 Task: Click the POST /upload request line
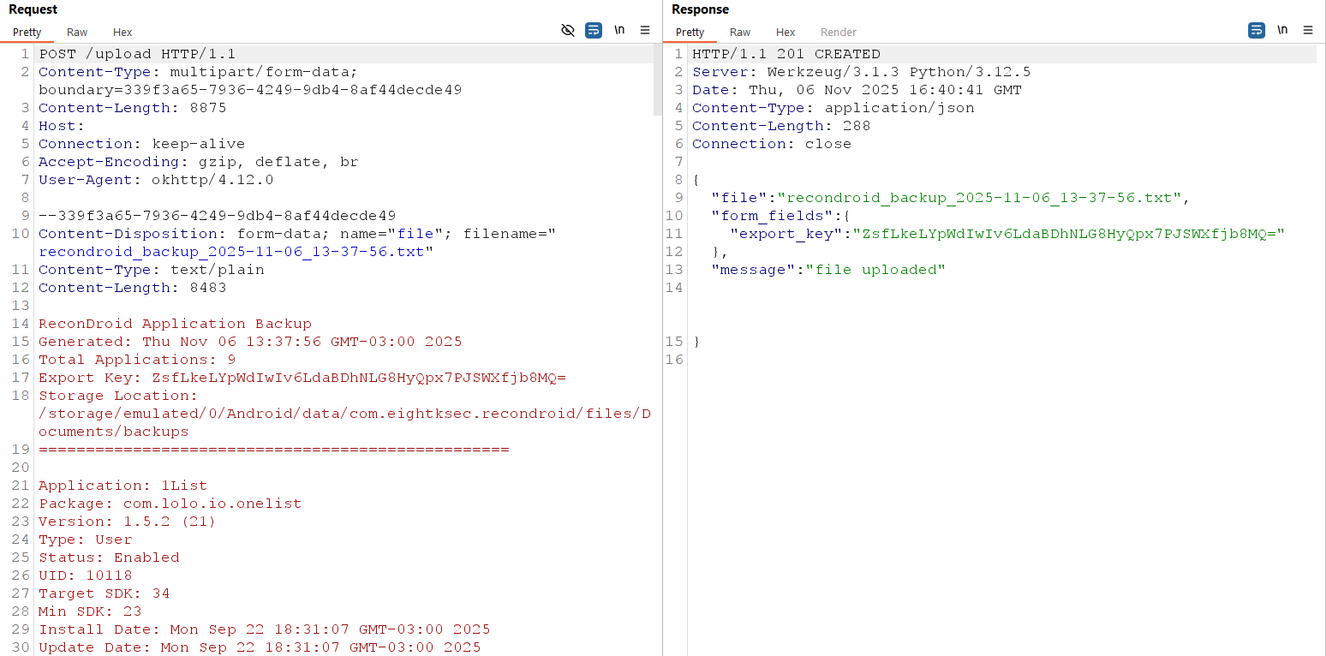pos(137,54)
